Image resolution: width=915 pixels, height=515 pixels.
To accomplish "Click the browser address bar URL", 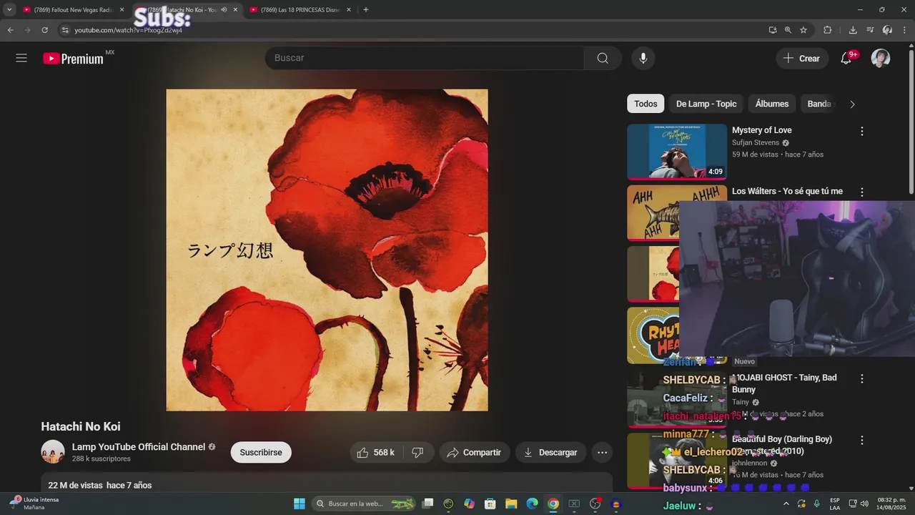I will click(x=128, y=30).
